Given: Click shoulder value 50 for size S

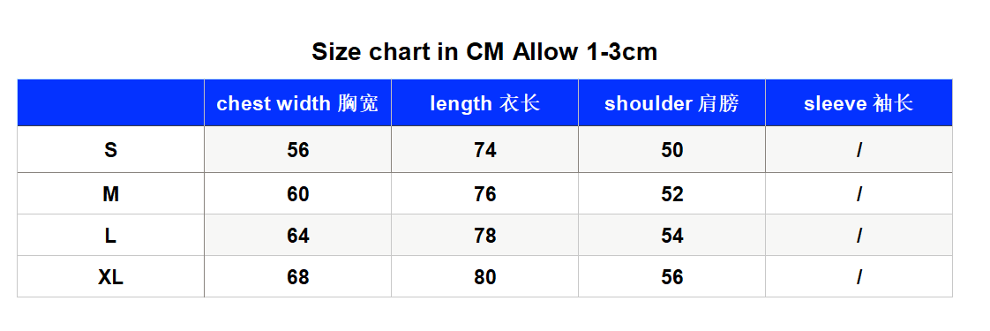Looking at the screenshot, I should coord(671,150).
